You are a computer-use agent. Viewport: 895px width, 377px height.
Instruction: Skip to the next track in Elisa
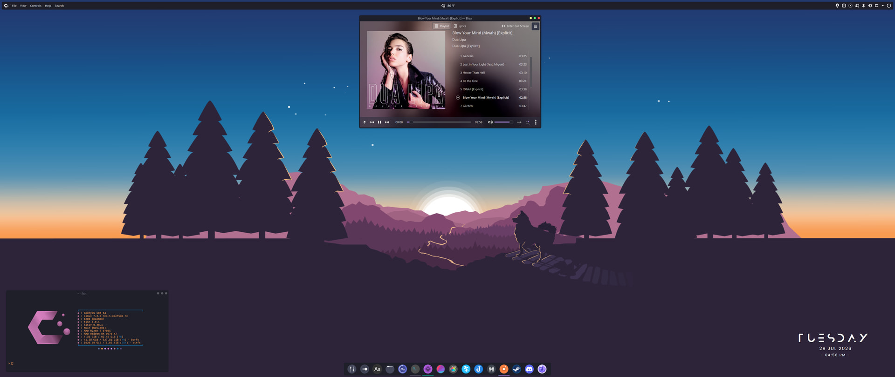[x=387, y=122]
